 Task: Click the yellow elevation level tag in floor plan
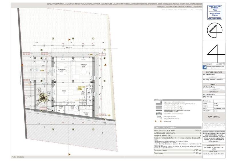(x=82, y=87)
